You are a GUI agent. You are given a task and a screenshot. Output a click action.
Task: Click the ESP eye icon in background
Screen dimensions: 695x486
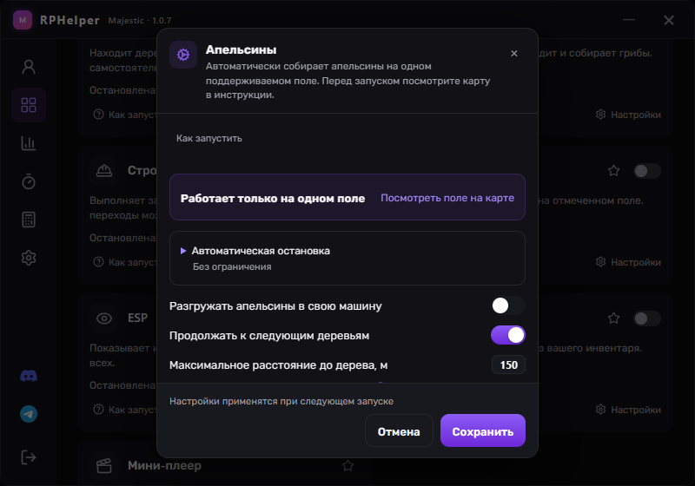coord(104,319)
